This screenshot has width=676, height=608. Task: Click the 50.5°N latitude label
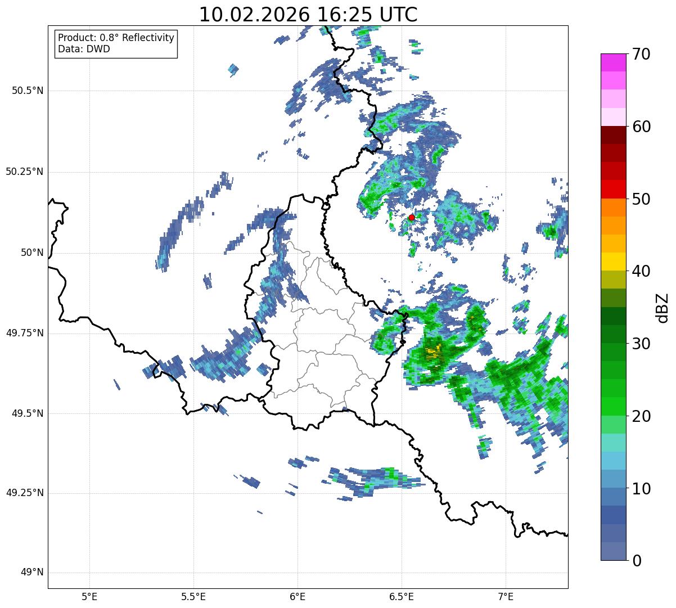click(x=28, y=91)
